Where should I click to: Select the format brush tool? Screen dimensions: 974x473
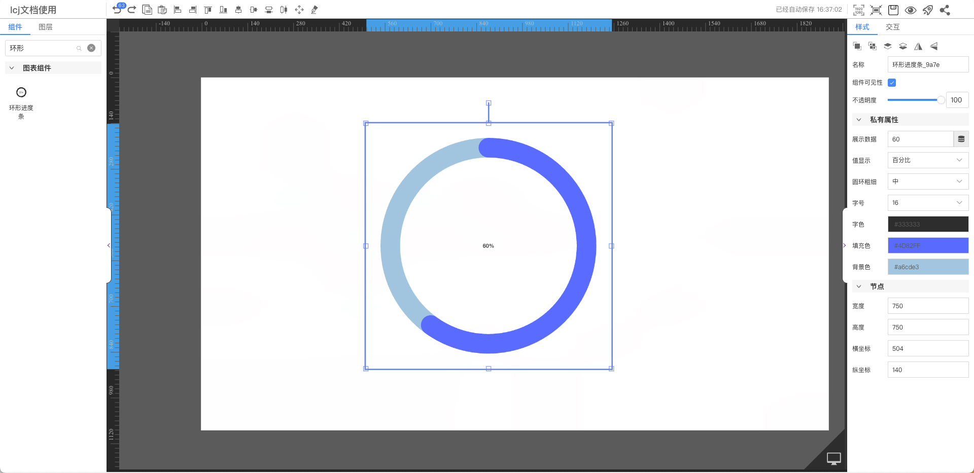click(x=315, y=10)
